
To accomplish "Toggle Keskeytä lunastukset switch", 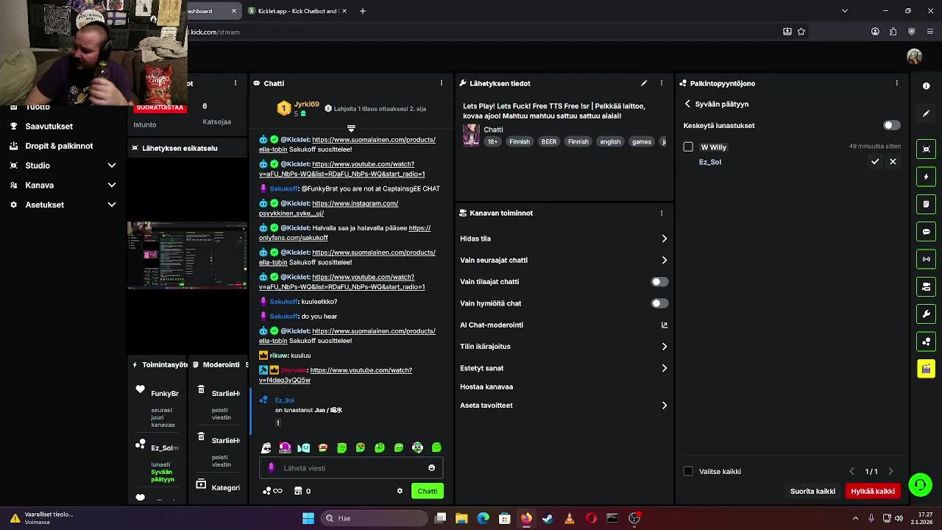I will [x=891, y=125].
